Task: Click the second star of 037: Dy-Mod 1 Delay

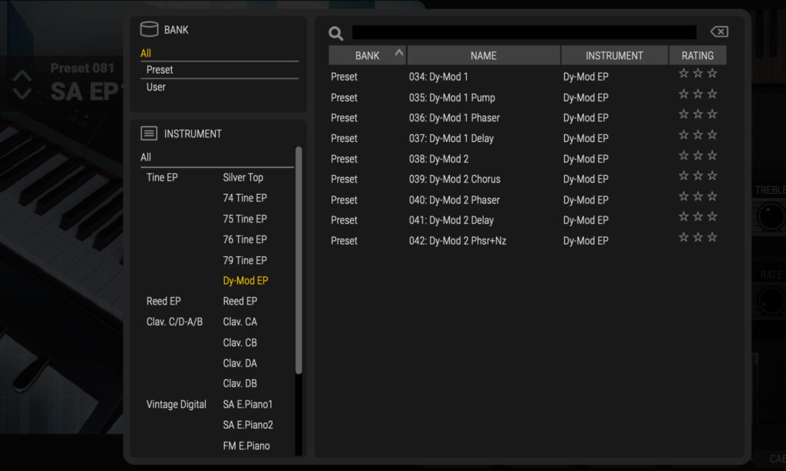Action: pos(698,134)
